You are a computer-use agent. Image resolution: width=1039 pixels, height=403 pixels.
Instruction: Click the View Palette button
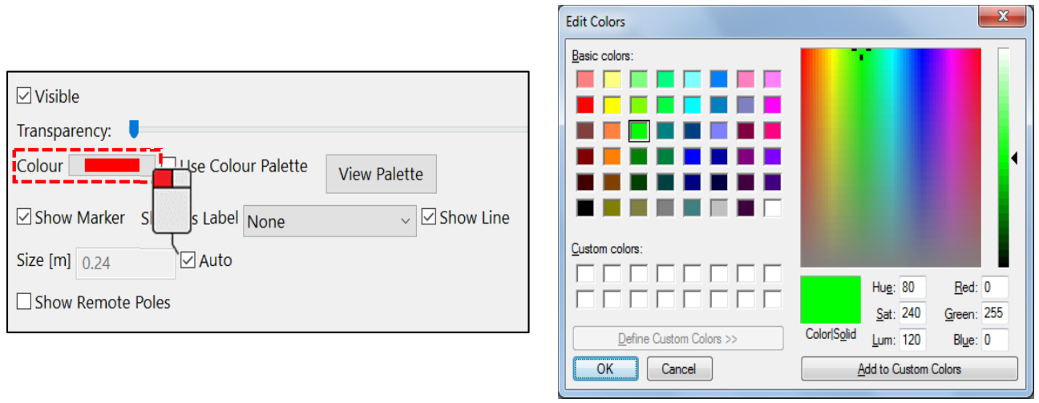tap(381, 174)
